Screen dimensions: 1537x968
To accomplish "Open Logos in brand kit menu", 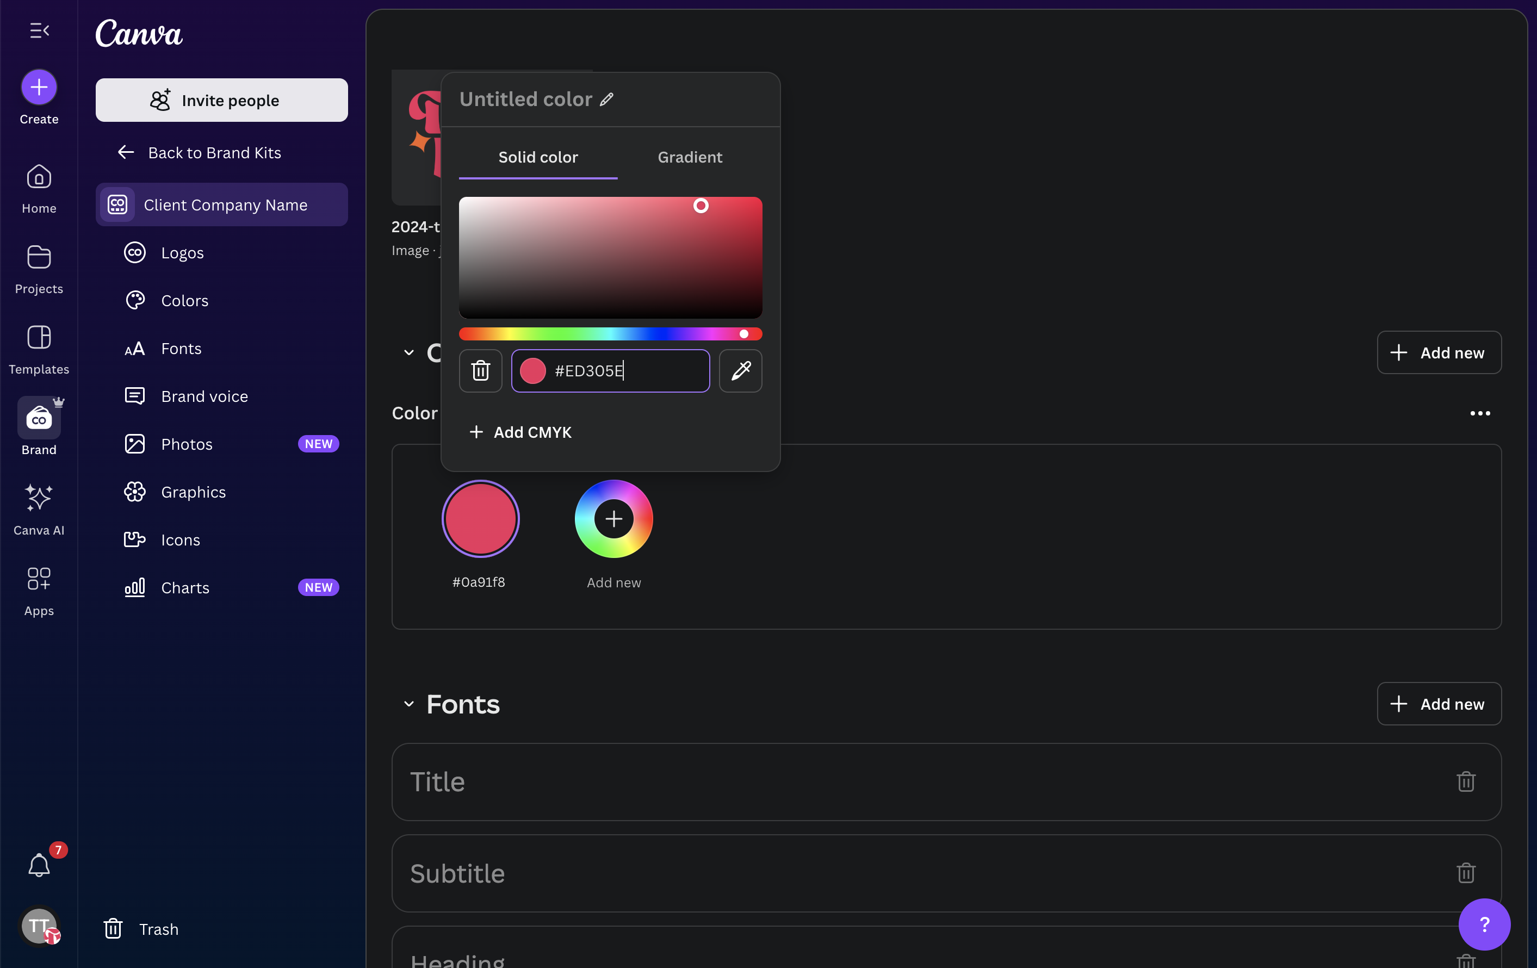I will (222, 253).
